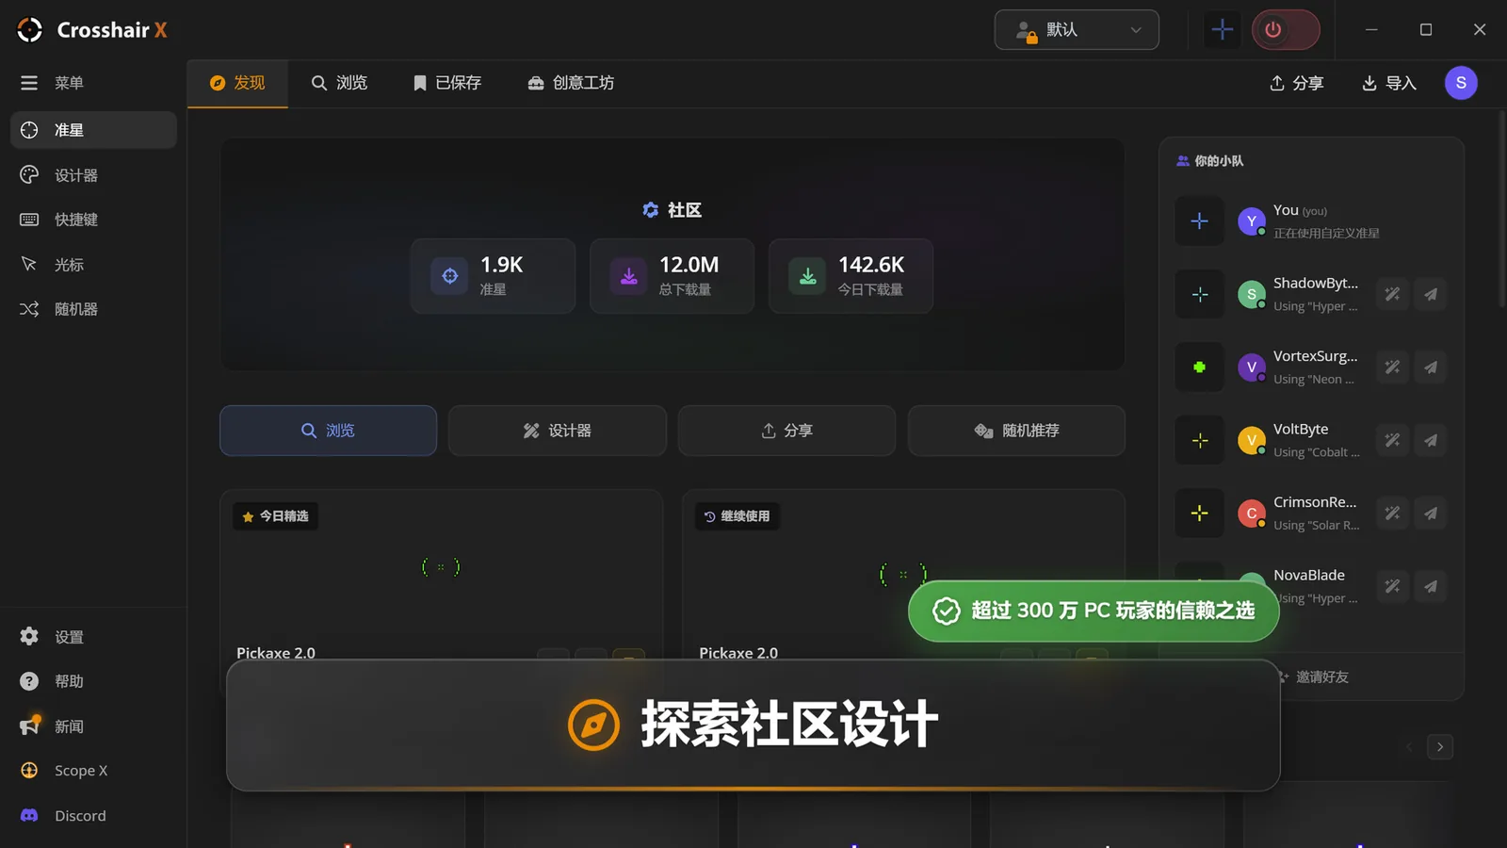
Task: Open 随机器 in the sidebar
Action: point(93,309)
